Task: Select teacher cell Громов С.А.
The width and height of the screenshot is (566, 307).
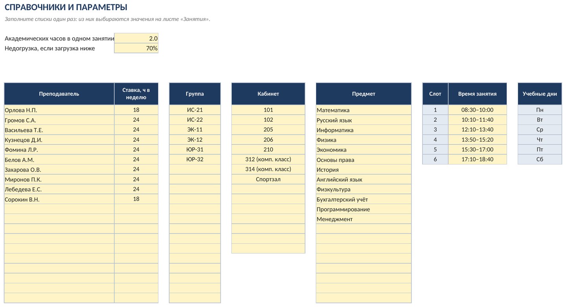Action: pyautogui.click(x=59, y=120)
